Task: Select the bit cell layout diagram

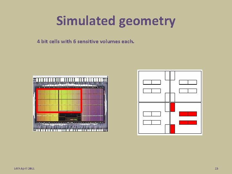Action: [x=170, y=102]
